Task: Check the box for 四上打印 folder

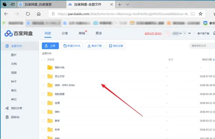Action: point(43,76)
